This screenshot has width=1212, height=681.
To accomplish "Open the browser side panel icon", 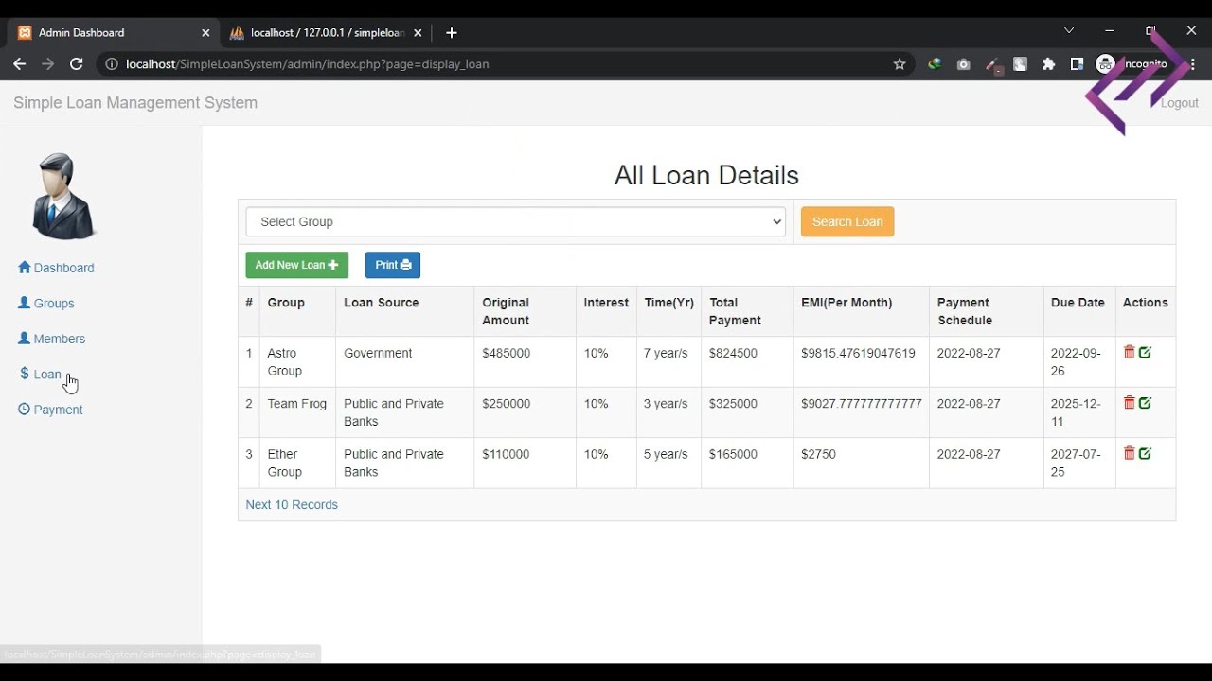I will (x=1077, y=64).
